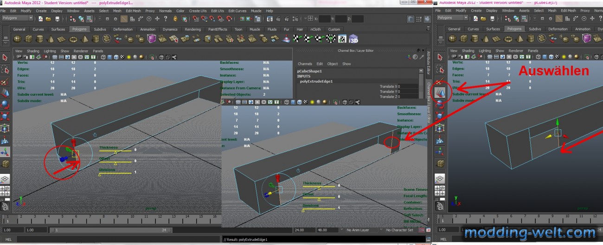Click Open Scene folder icon in right window

coord(482,18)
